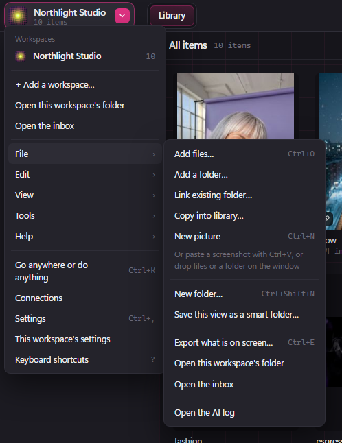Open This workspace's settings

(x=85, y=339)
